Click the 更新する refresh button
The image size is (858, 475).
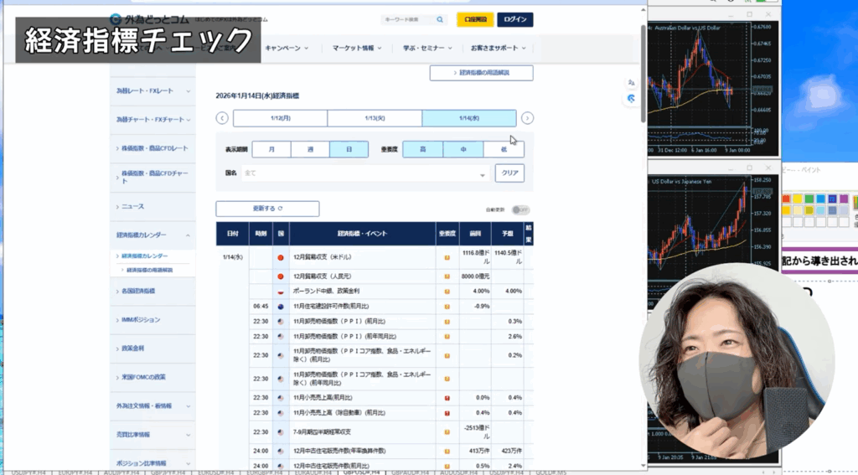(x=267, y=209)
